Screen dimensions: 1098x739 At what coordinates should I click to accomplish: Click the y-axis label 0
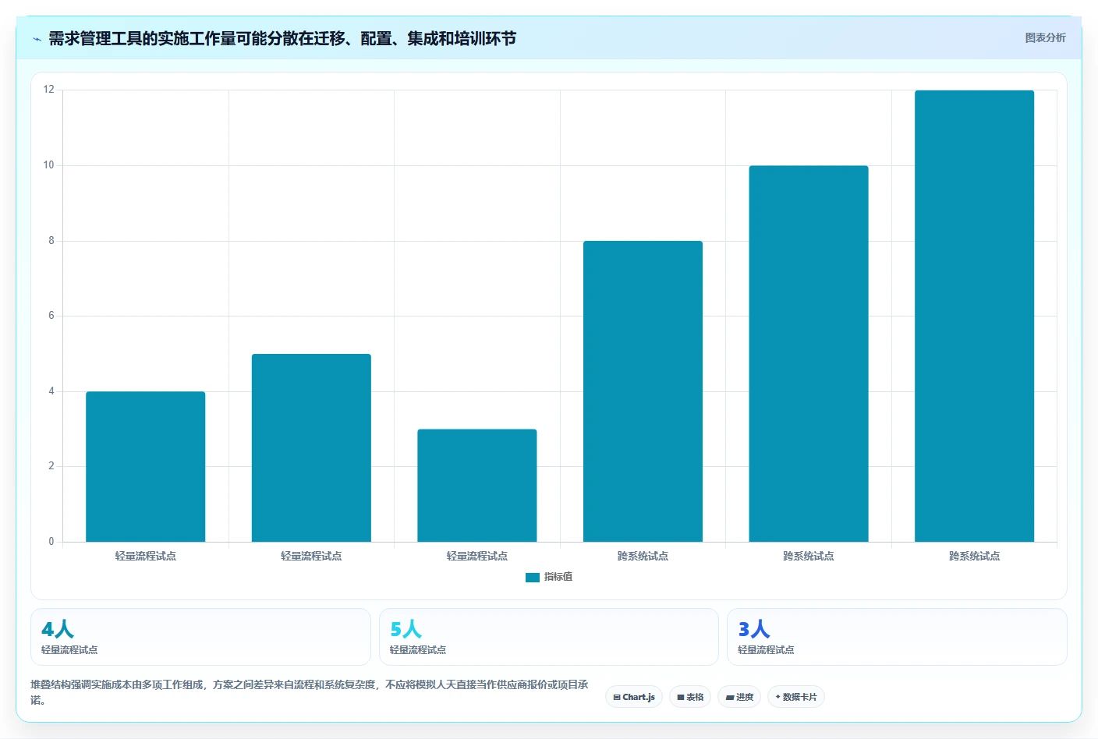tap(51, 542)
